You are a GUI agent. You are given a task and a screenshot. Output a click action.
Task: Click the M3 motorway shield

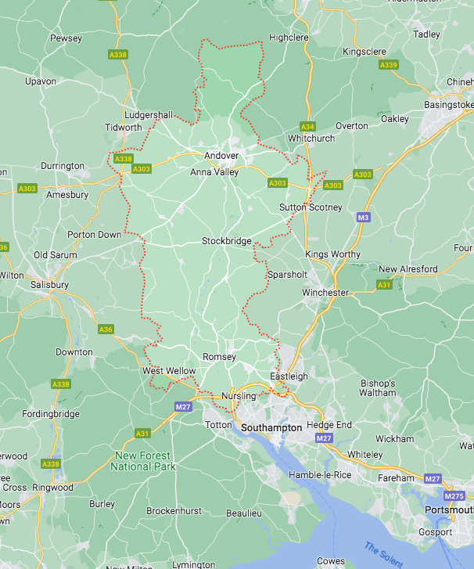(364, 218)
